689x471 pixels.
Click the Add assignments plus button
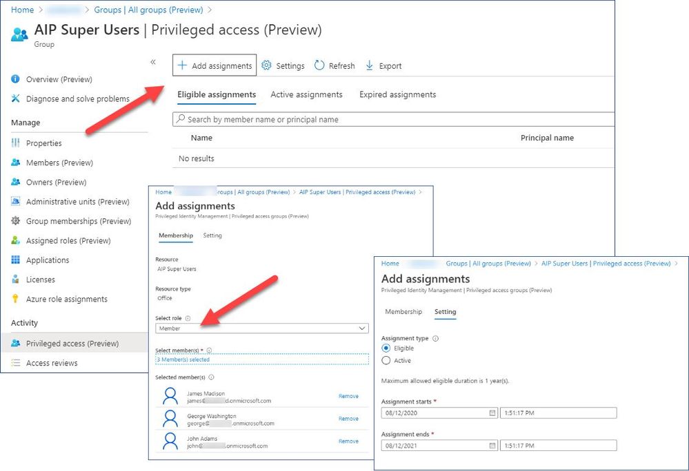click(214, 65)
